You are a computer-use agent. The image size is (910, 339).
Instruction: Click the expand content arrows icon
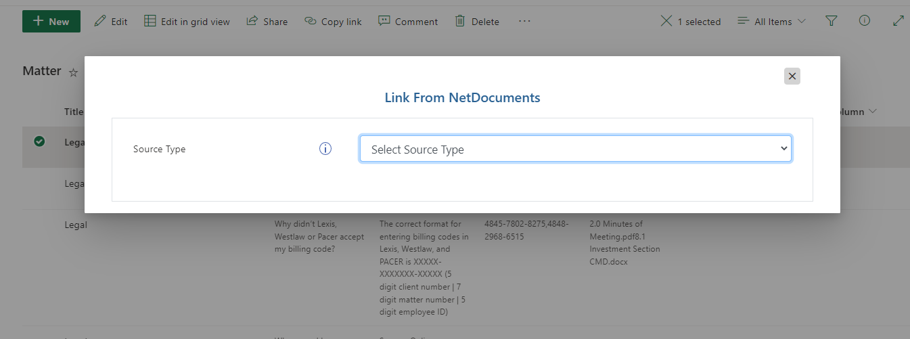pos(898,21)
